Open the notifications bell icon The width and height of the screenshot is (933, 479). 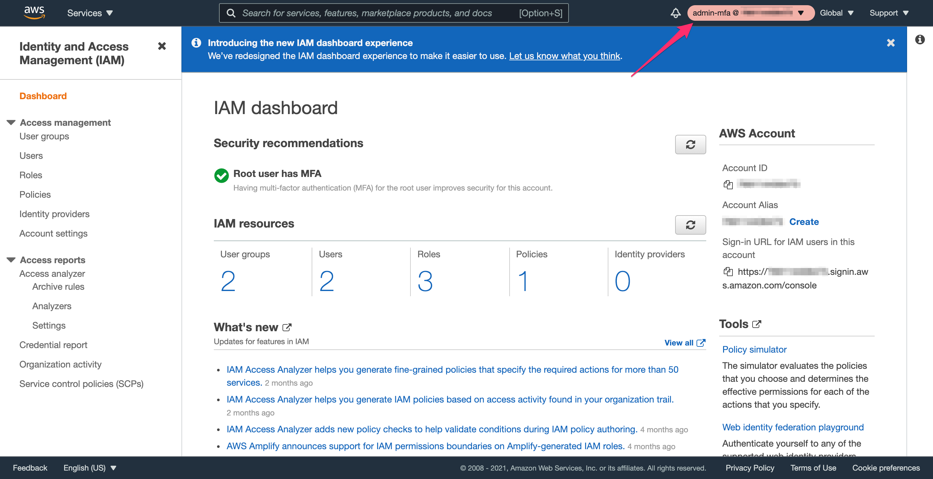675,13
